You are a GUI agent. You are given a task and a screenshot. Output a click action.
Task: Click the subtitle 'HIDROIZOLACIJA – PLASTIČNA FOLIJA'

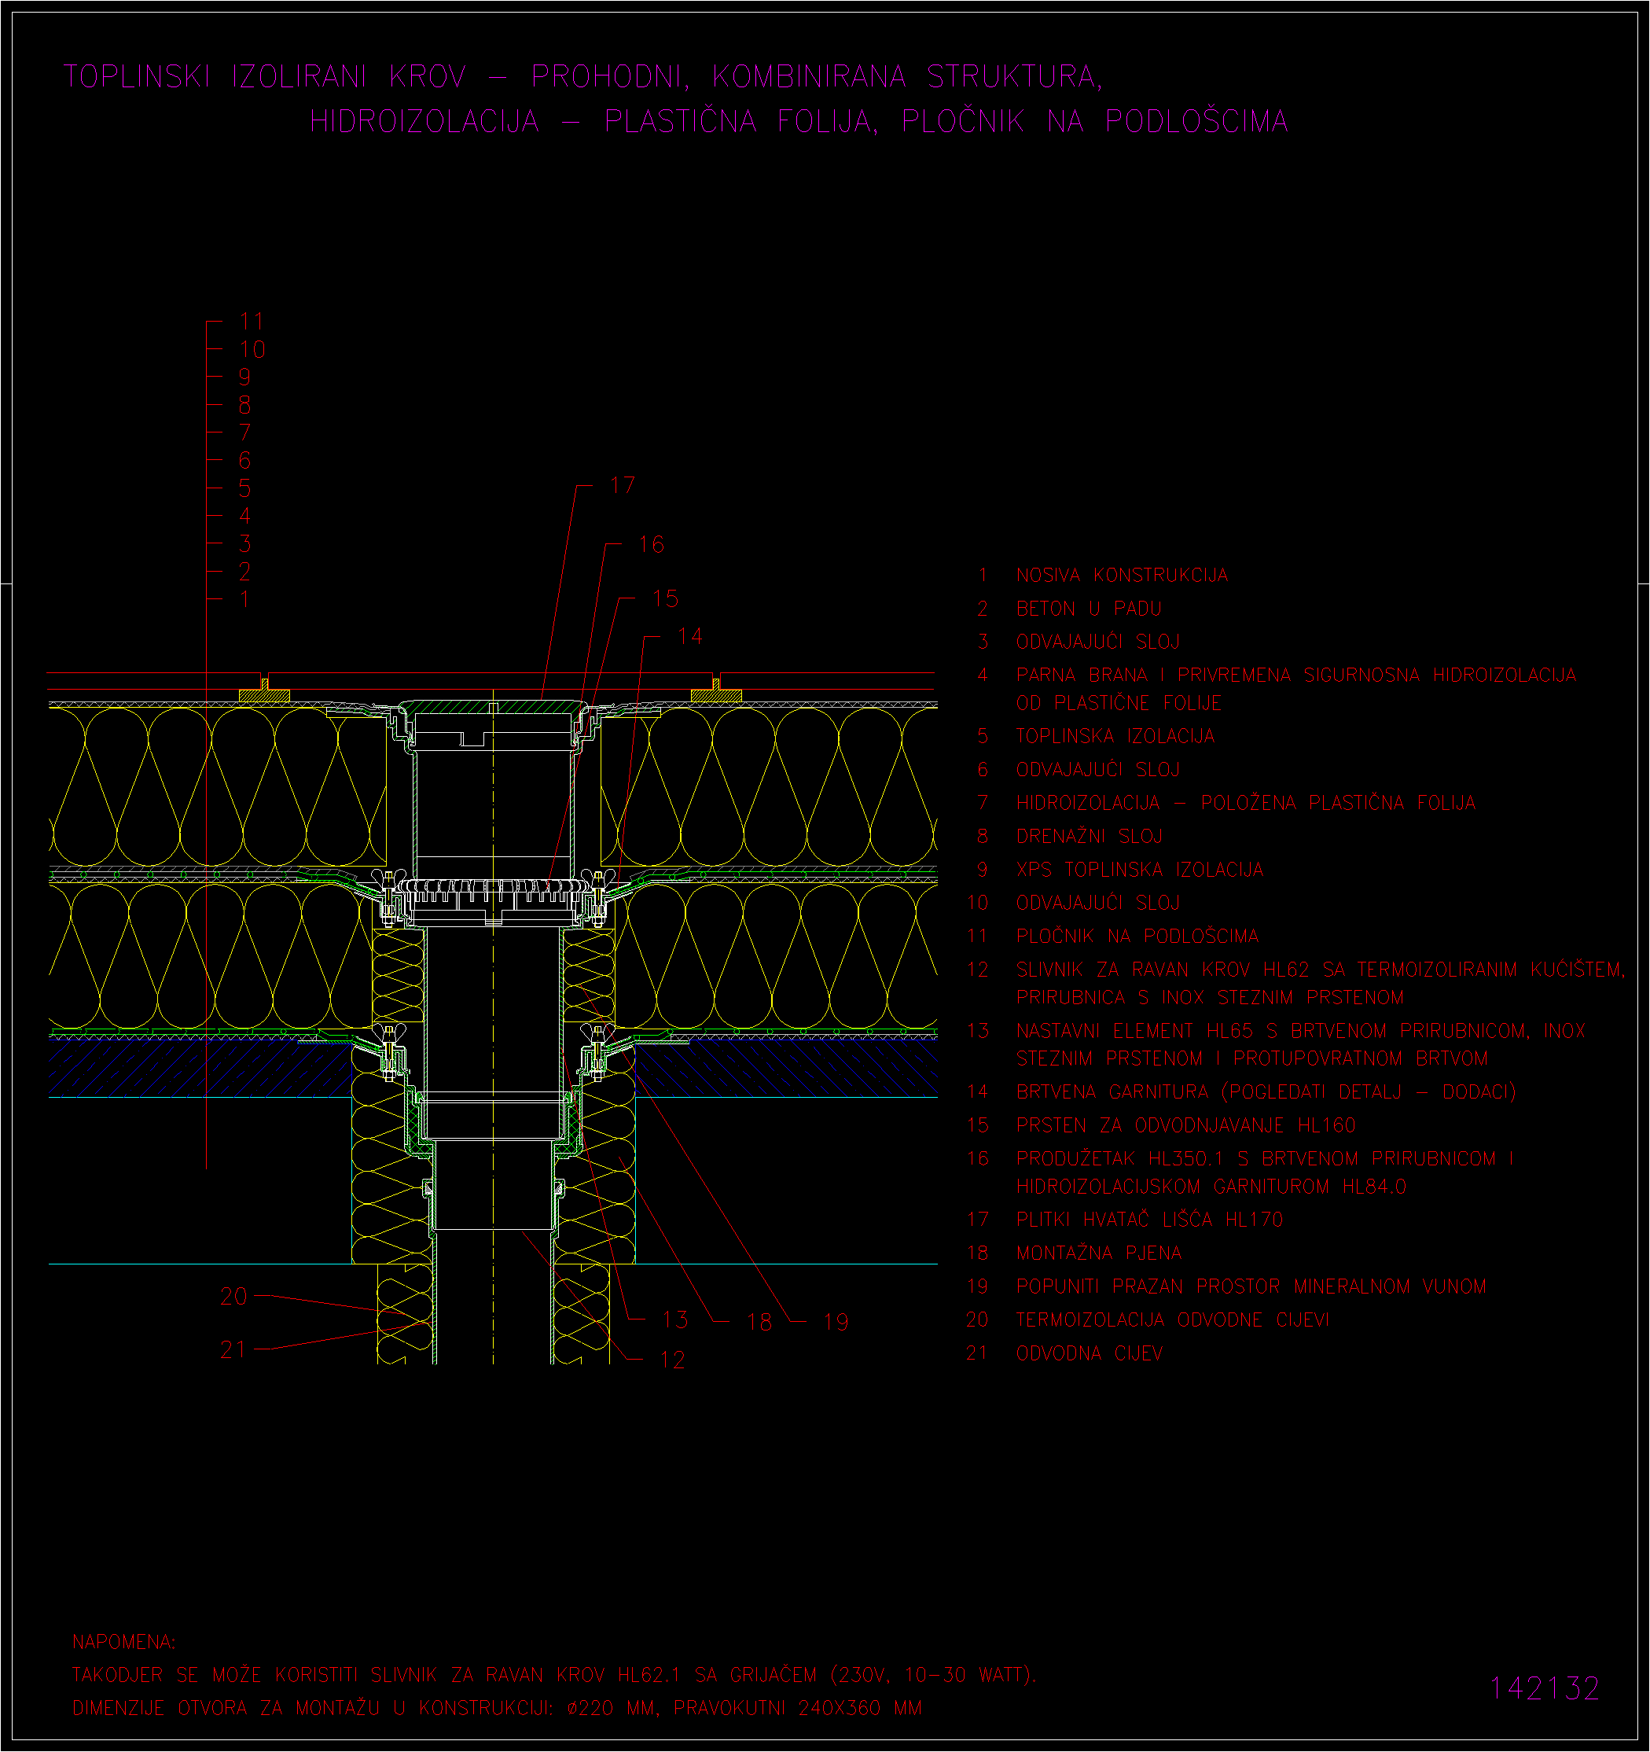pos(594,121)
